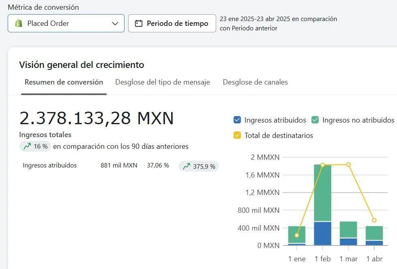Click the 2.378.133,28 MXN total value
This screenshot has width=397, height=269.
pyautogui.click(x=97, y=118)
